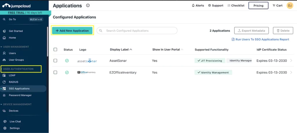Click the info icon next to Applications title
297x133 pixels.
[x=88, y=6]
